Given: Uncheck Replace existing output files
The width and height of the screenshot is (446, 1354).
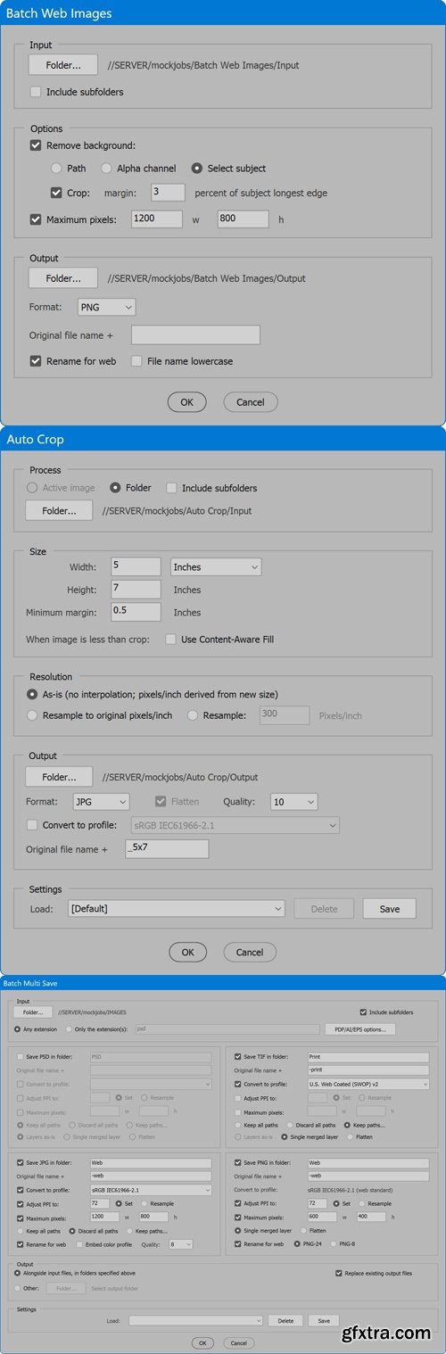Looking at the screenshot, I should tap(338, 1274).
